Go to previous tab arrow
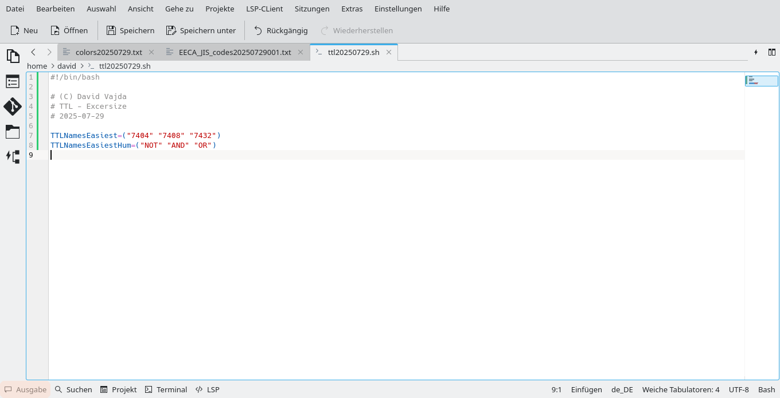The height and width of the screenshot is (398, 780). (33, 52)
